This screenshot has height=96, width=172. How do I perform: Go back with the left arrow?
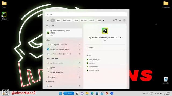(x=48, y=20)
